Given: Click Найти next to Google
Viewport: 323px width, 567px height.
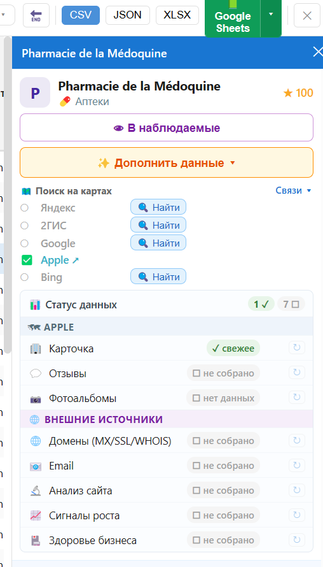Looking at the screenshot, I should coord(158,243).
